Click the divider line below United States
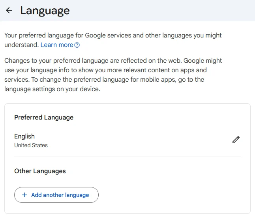The height and width of the screenshot is (217, 255). pyautogui.click(x=127, y=157)
